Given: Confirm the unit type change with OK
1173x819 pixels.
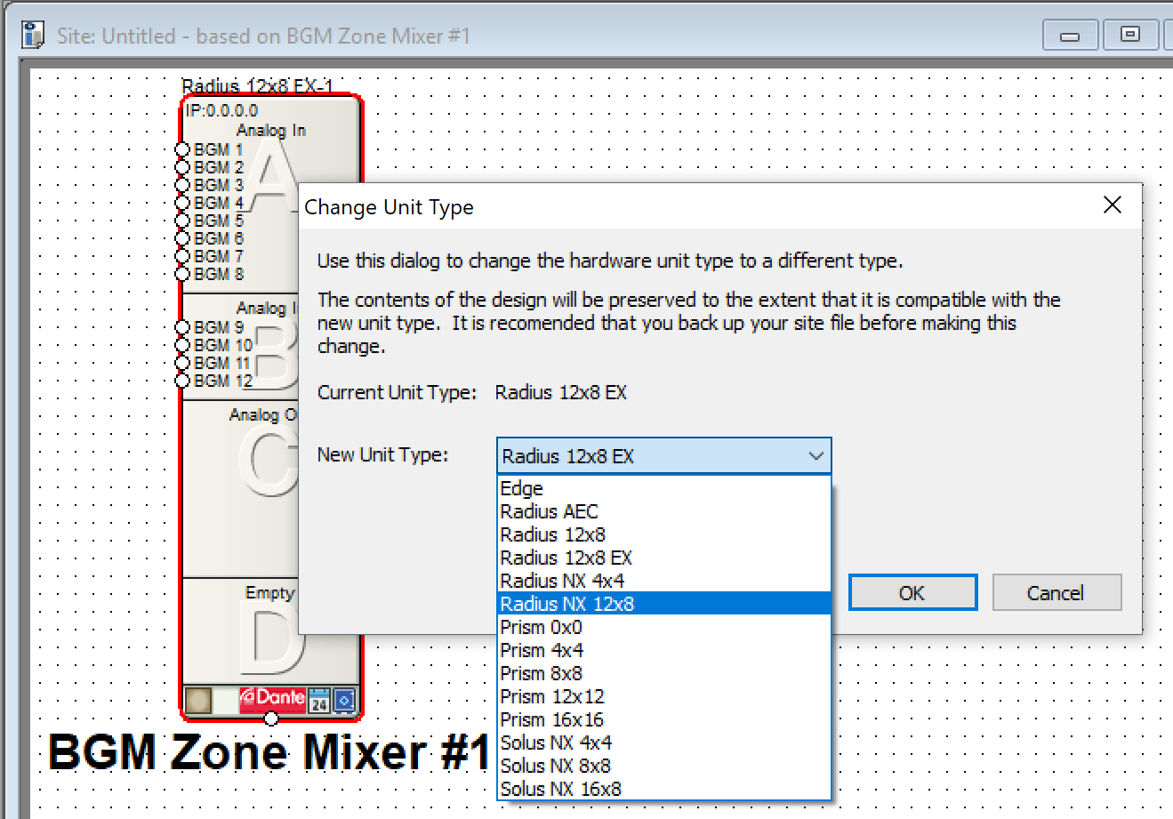Looking at the screenshot, I should [912, 592].
